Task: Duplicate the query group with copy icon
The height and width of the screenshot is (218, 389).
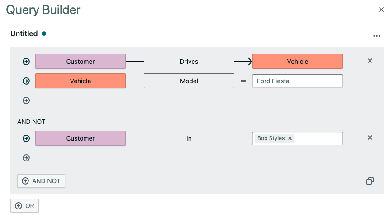Action: (x=370, y=181)
